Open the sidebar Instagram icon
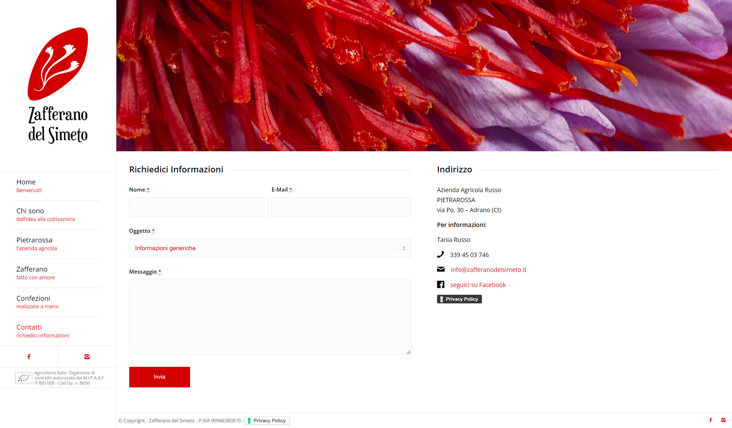 coord(87,356)
